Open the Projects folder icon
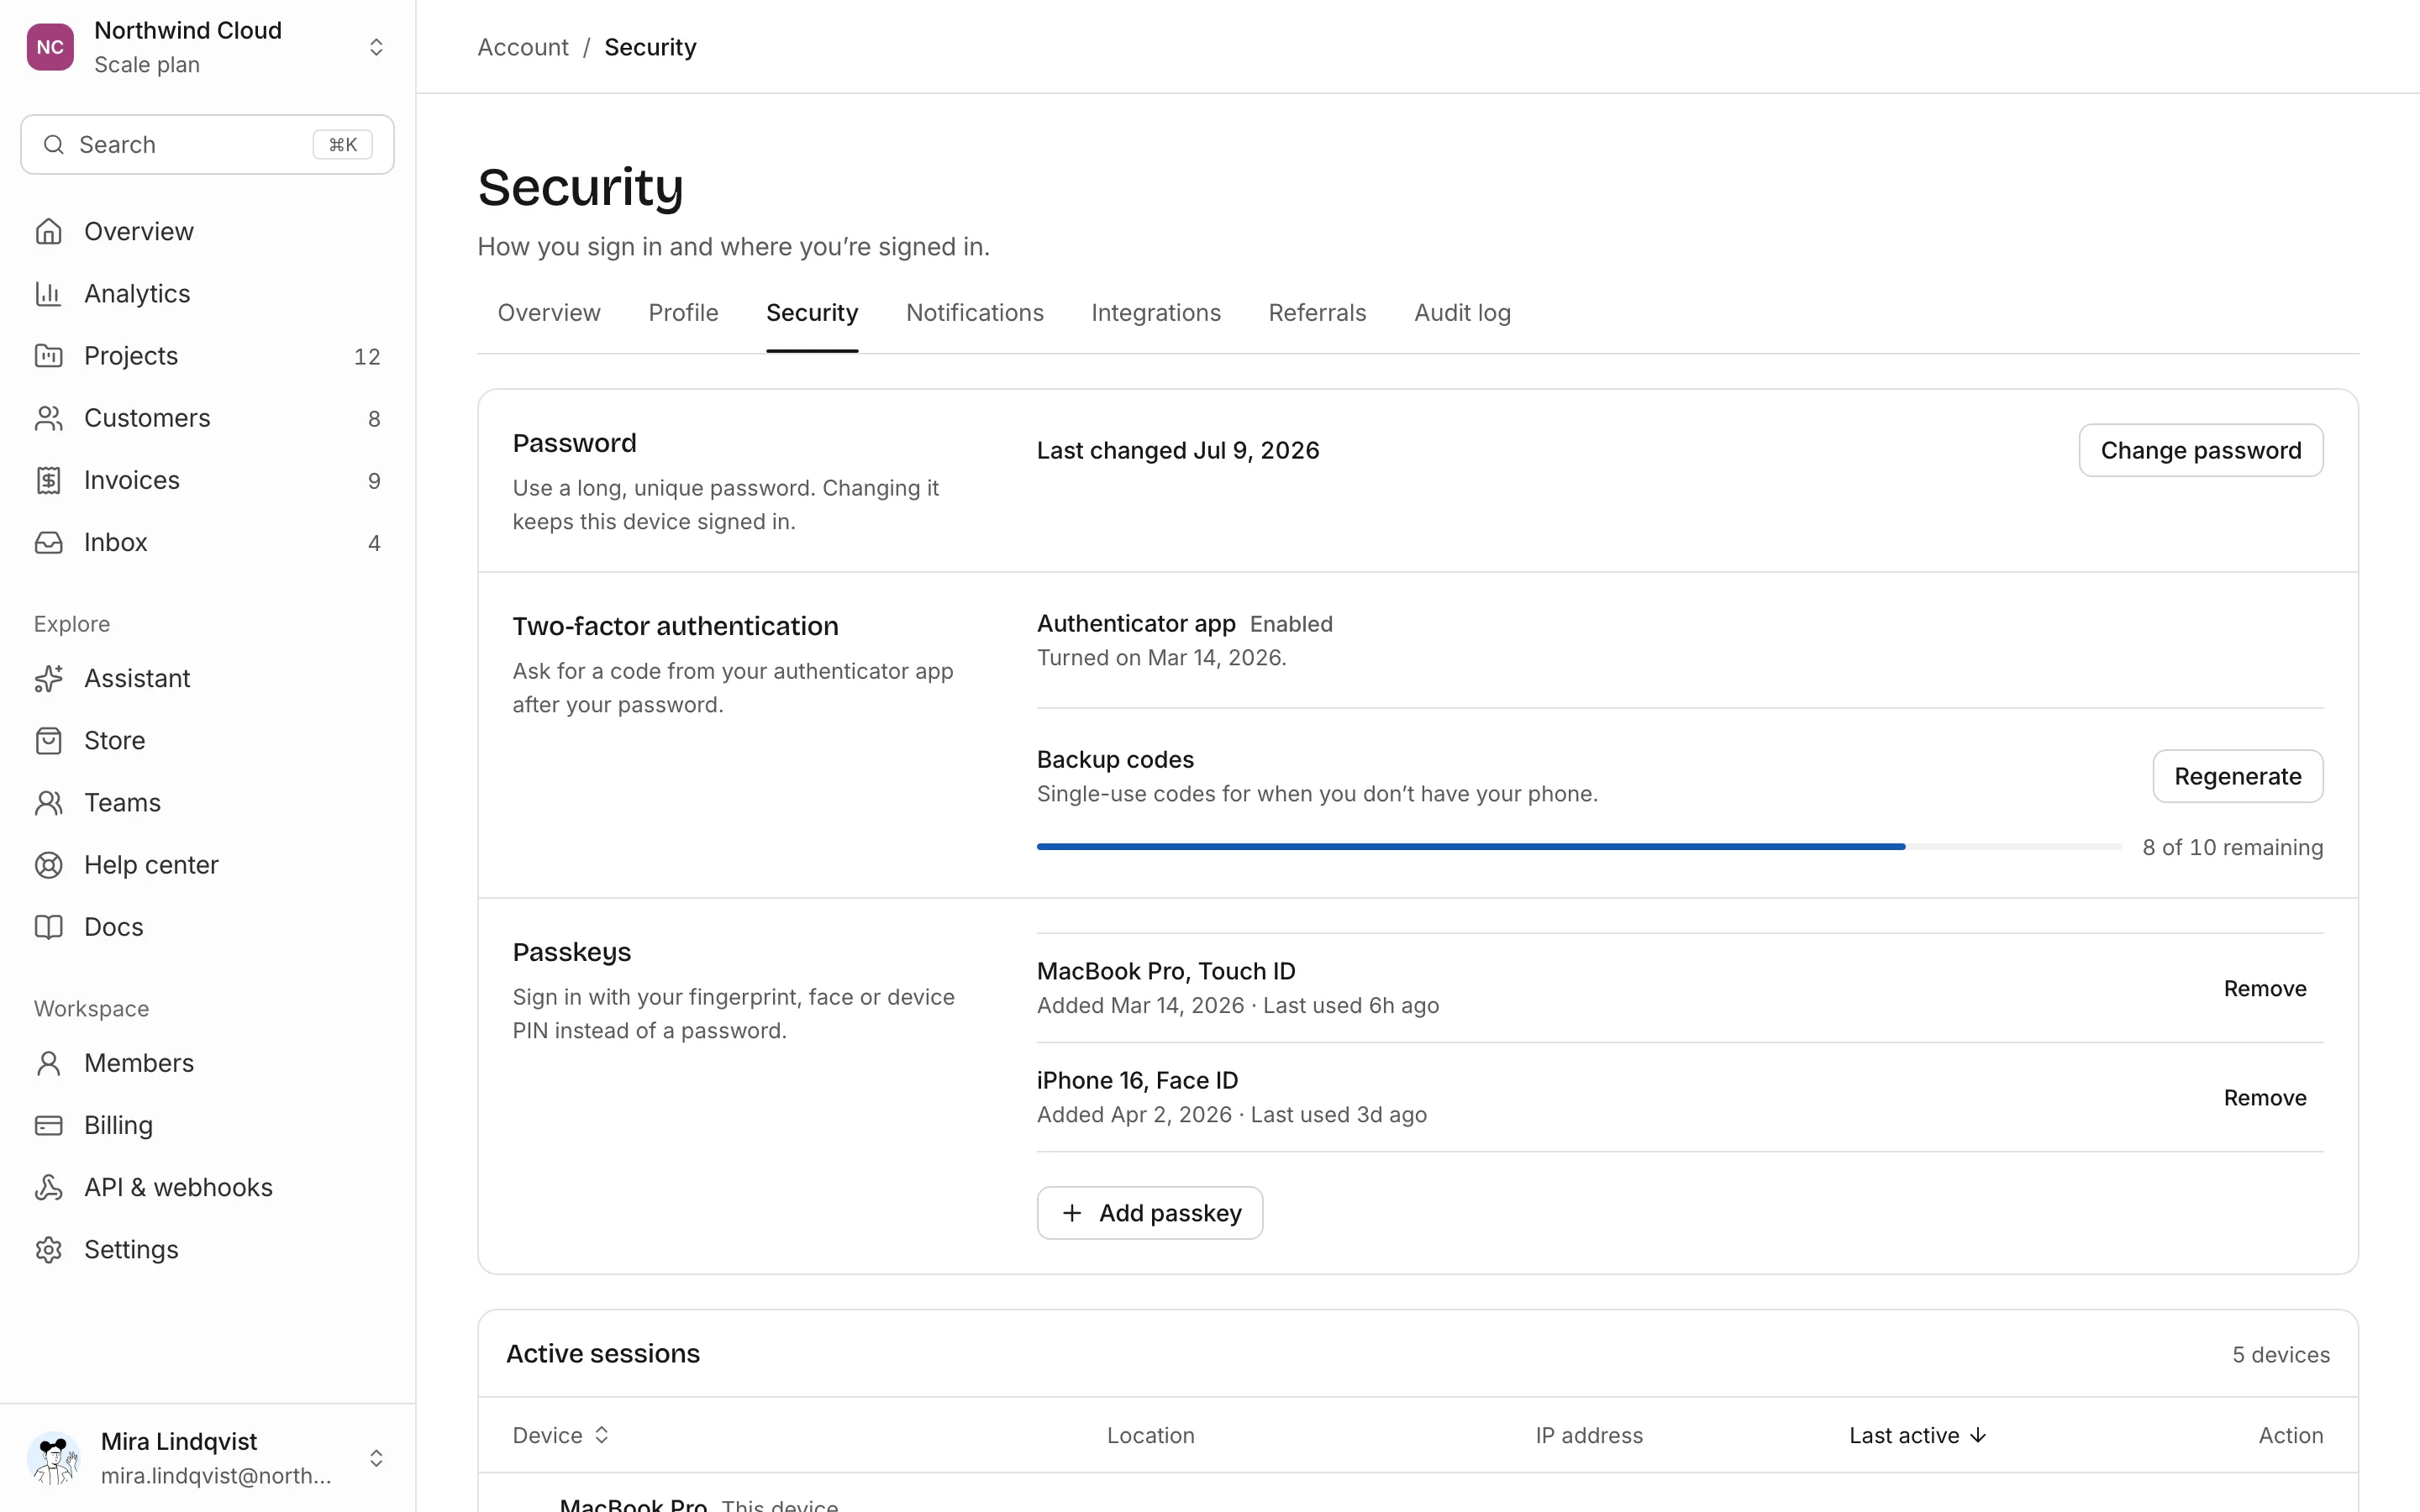The width and height of the screenshot is (2420, 1512). [48, 355]
